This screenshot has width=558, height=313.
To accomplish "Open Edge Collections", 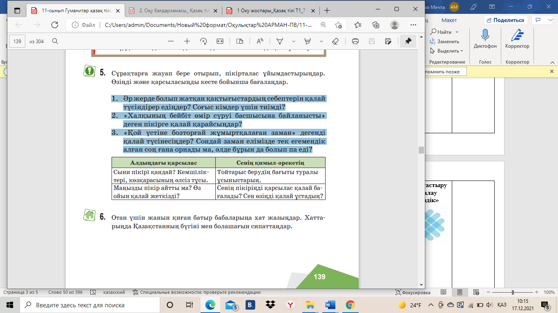I will 376,25.
